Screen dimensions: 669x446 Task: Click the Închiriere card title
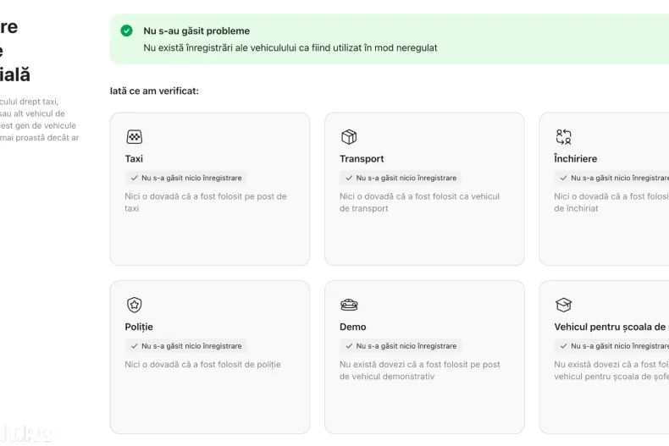[576, 158]
